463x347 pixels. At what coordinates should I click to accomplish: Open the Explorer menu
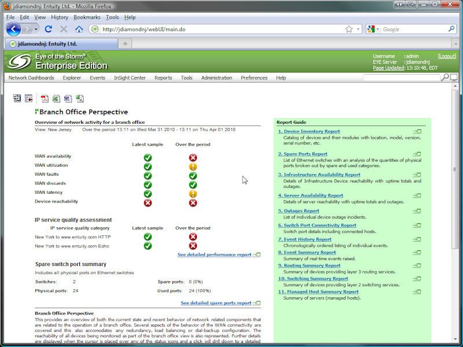click(x=72, y=77)
